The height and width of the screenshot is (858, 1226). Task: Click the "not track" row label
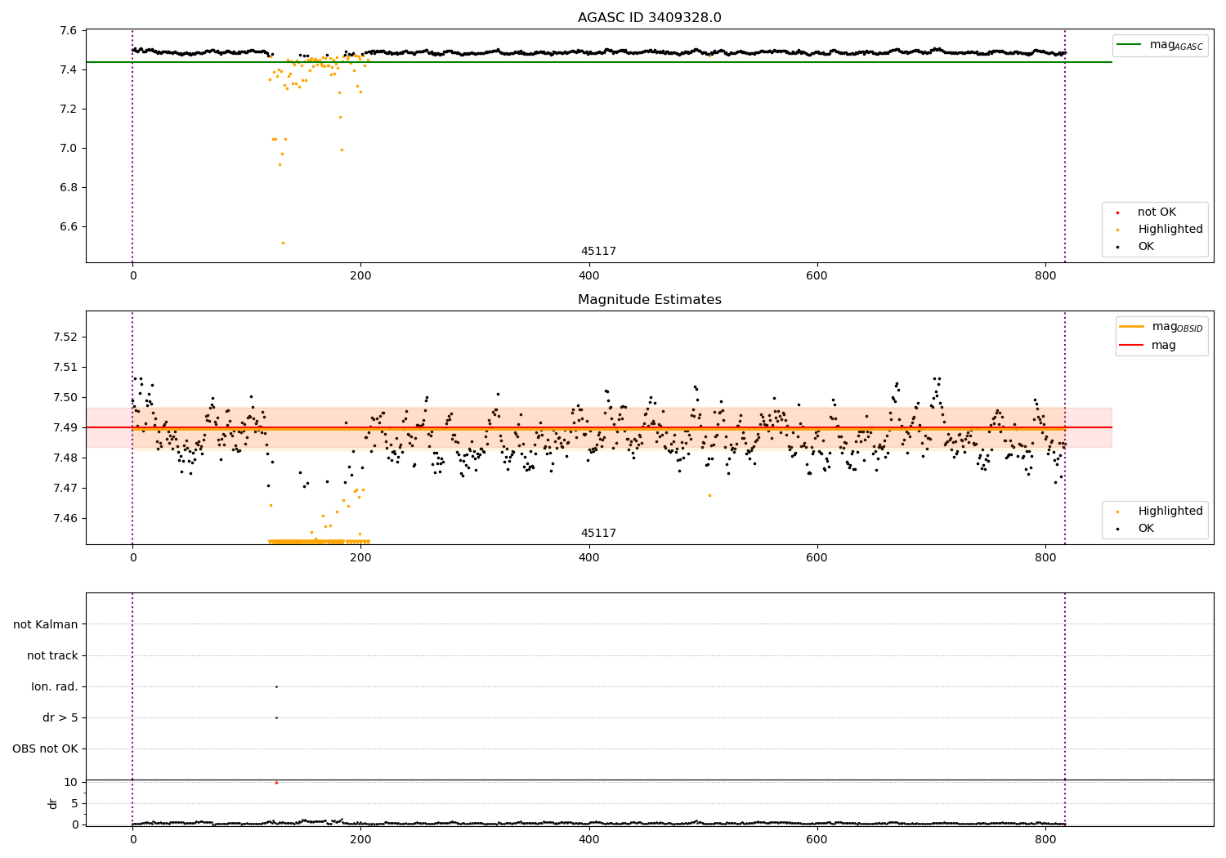pyautogui.click(x=52, y=655)
